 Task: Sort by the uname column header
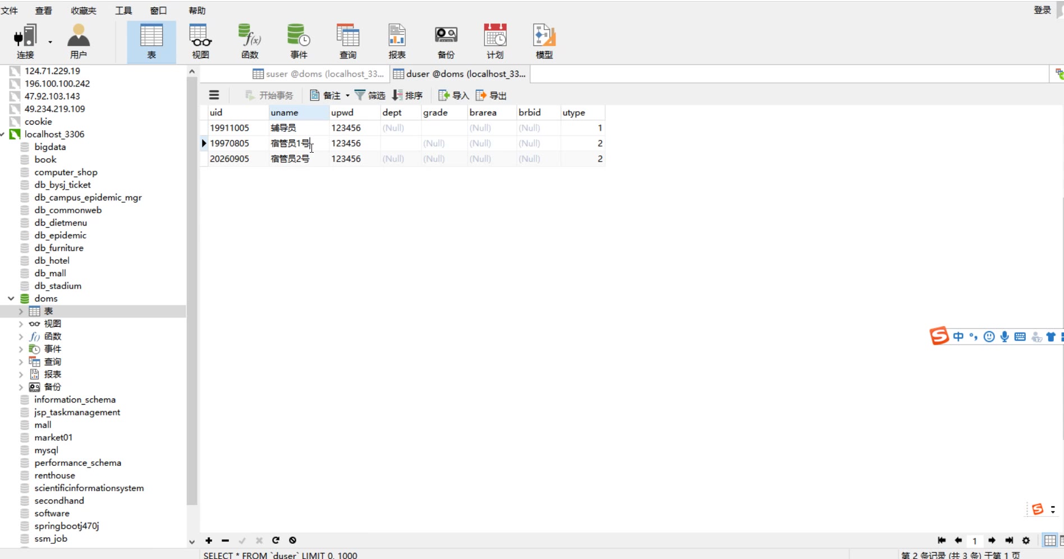click(x=299, y=113)
